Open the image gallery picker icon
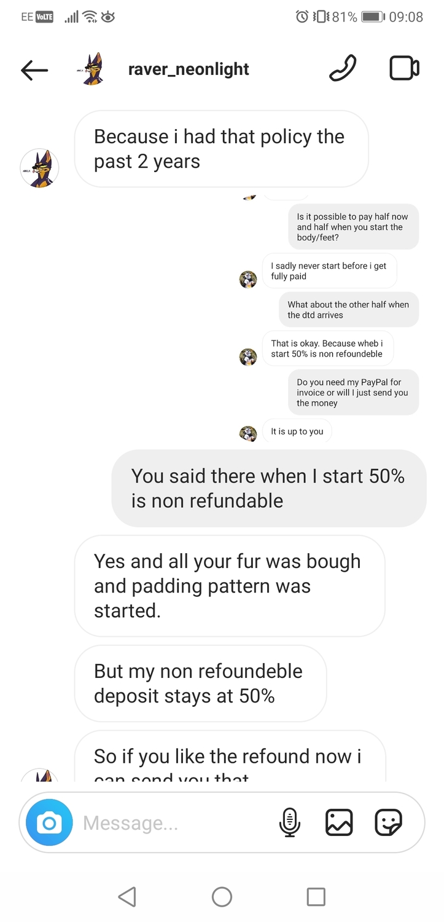 pyautogui.click(x=339, y=822)
